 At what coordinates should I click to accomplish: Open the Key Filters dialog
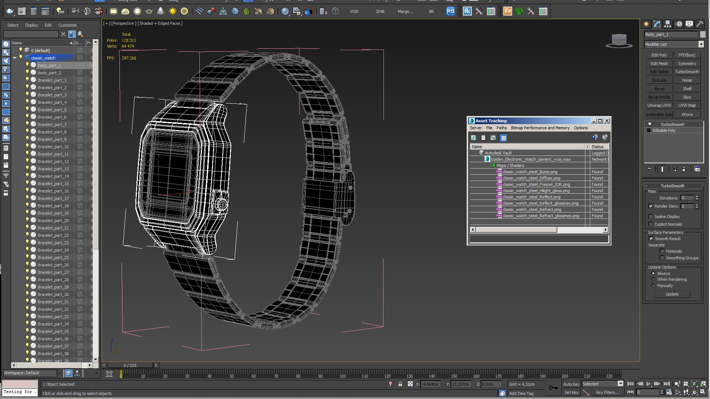(x=607, y=392)
